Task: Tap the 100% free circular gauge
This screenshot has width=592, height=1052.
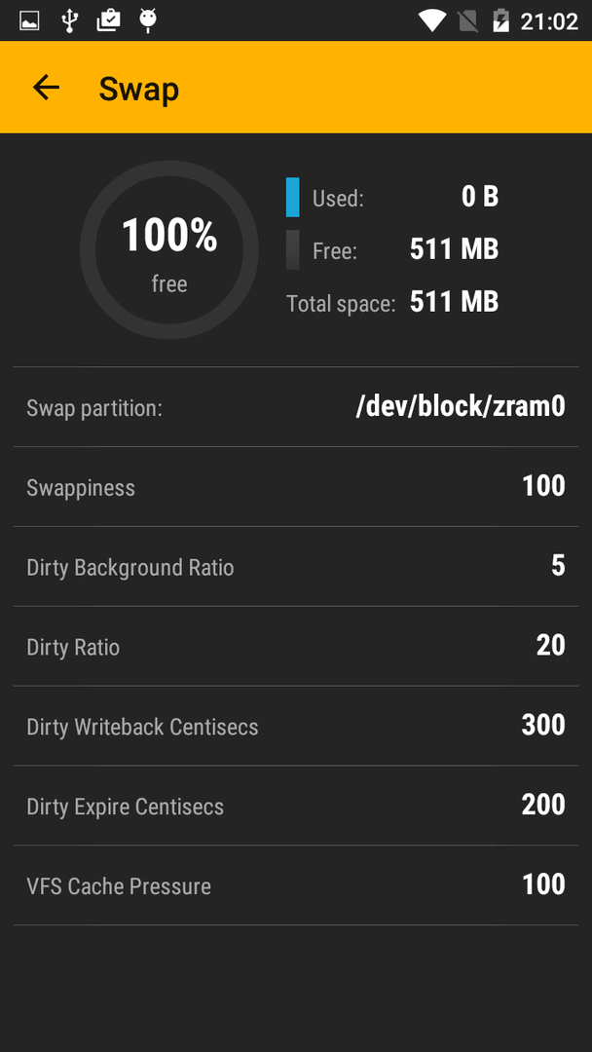Action: 169,249
